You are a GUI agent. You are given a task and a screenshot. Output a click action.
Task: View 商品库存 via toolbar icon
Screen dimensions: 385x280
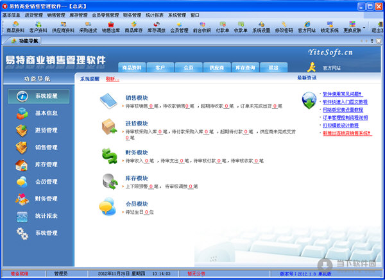click(x=134, y=27)
